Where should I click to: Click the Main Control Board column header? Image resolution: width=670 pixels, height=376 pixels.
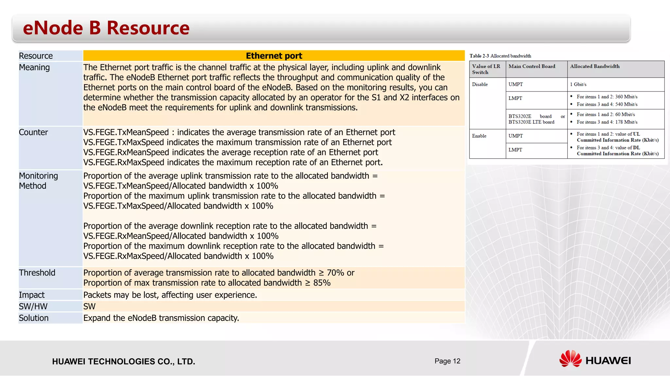[x=532, y=66]
